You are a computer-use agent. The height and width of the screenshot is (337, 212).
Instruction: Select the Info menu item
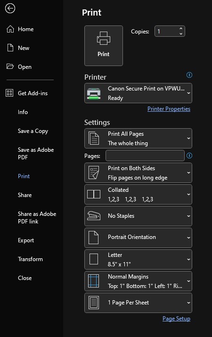click(23, 112)
